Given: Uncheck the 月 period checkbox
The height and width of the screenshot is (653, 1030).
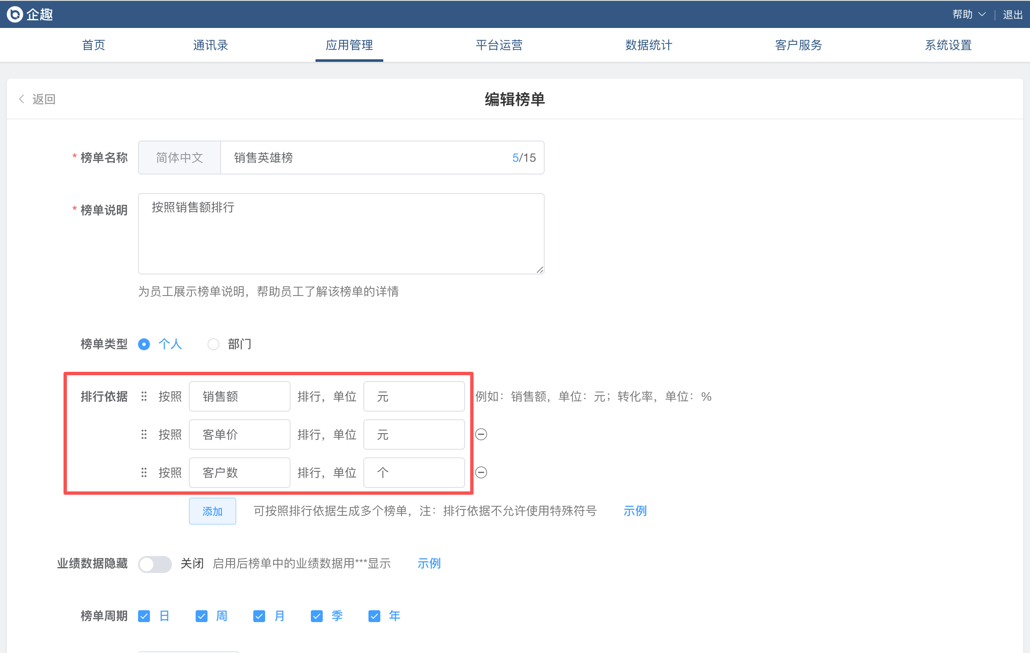Looking at the screenshot, I should (x=259, y=616).
